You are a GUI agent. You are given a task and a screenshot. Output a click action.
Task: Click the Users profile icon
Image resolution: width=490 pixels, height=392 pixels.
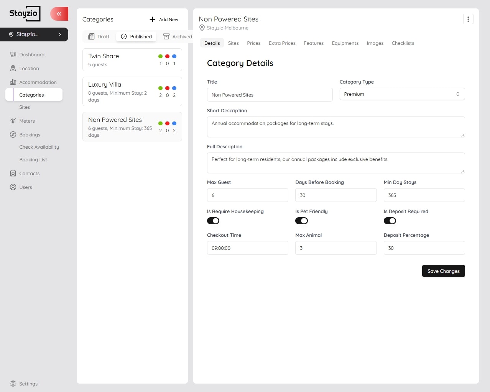[13, 187]
